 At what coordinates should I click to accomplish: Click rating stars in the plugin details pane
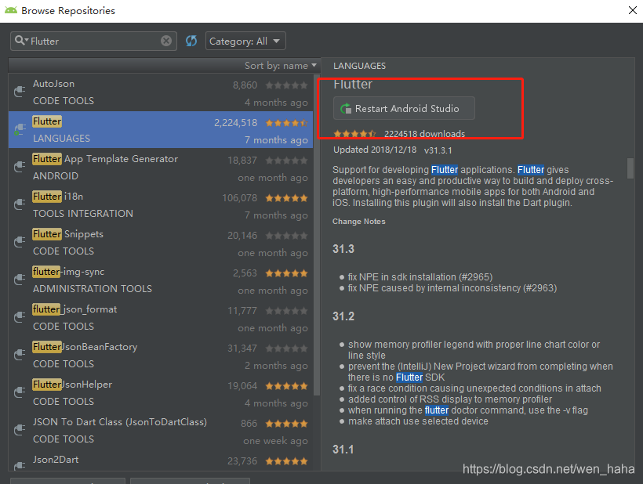[x=354, y=133]
